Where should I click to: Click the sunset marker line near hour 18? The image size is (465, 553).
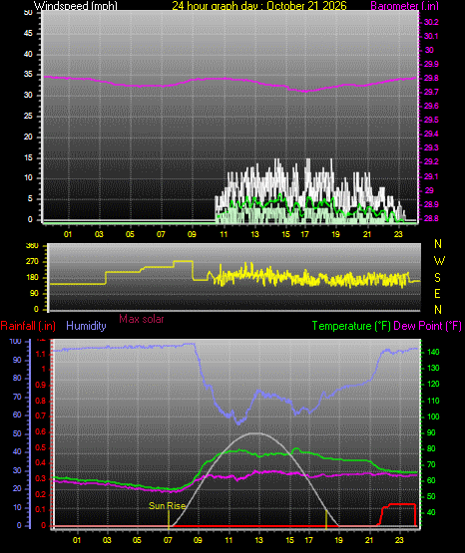tap(326, 519)
